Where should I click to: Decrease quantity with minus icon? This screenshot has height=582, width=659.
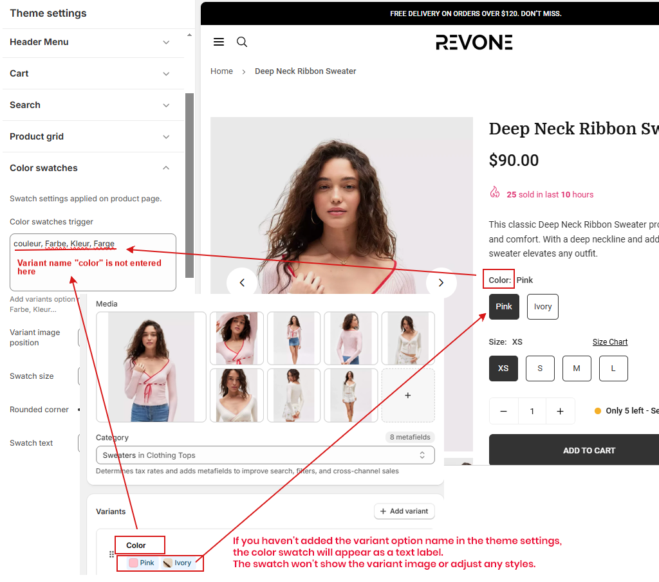click(504, 412)
